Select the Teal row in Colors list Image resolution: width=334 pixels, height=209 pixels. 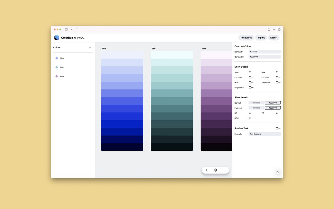click(73, 67)
